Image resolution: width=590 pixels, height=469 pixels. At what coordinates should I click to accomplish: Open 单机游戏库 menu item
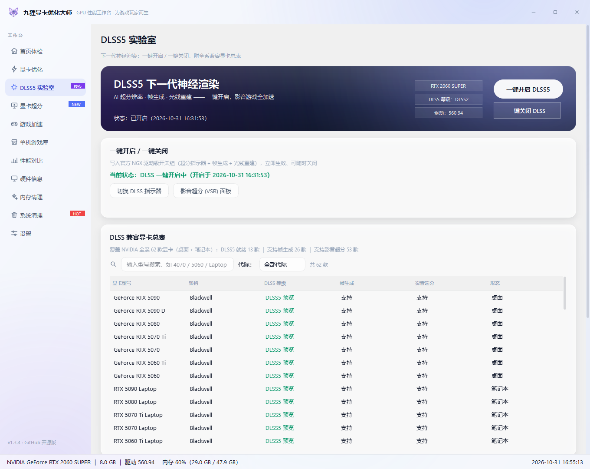click(46, 142)
